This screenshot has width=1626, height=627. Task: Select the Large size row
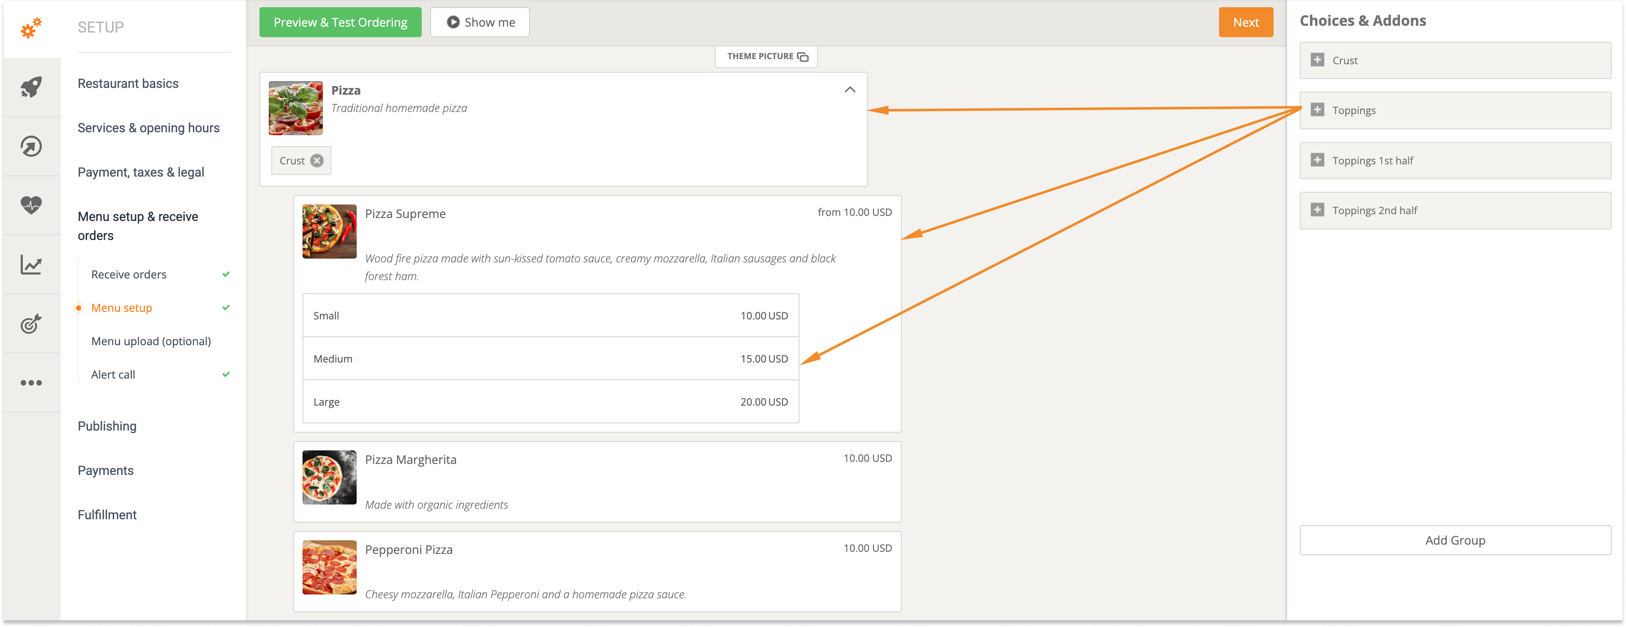tap(551, 401)
